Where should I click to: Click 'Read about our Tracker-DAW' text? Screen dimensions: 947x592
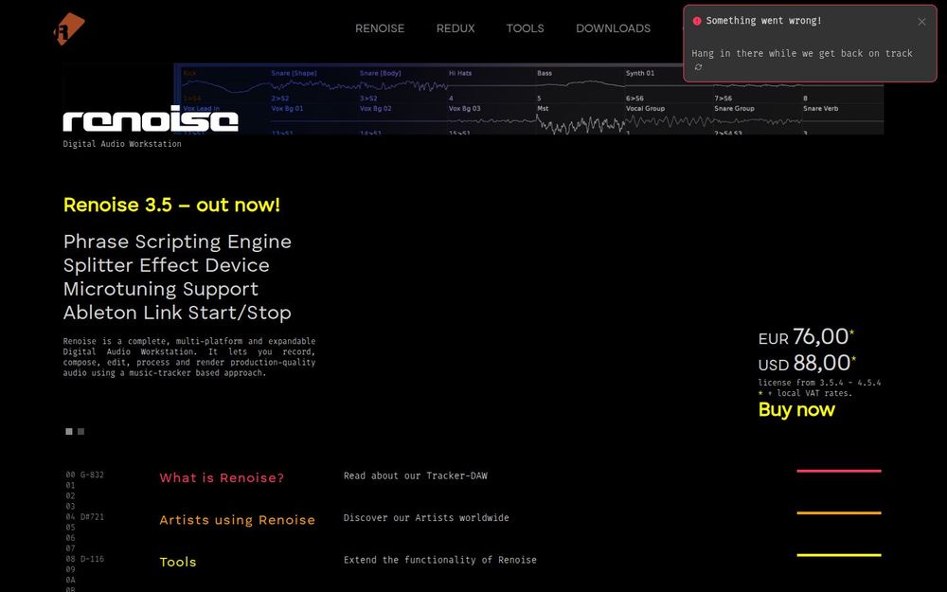416,476
